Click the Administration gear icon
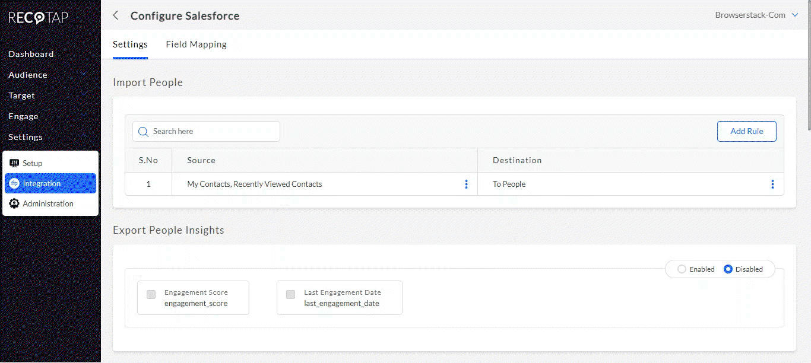Image resolution: width=811 pixels, height=363 pixels. [x=14, y=203]
